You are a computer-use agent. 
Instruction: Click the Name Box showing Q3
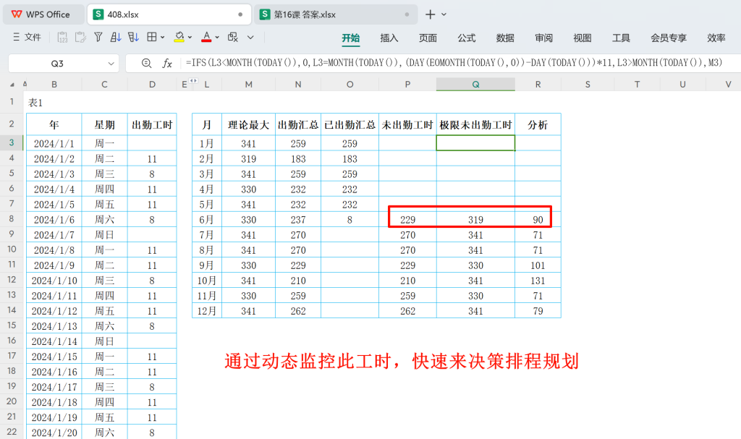click(56, 64)
